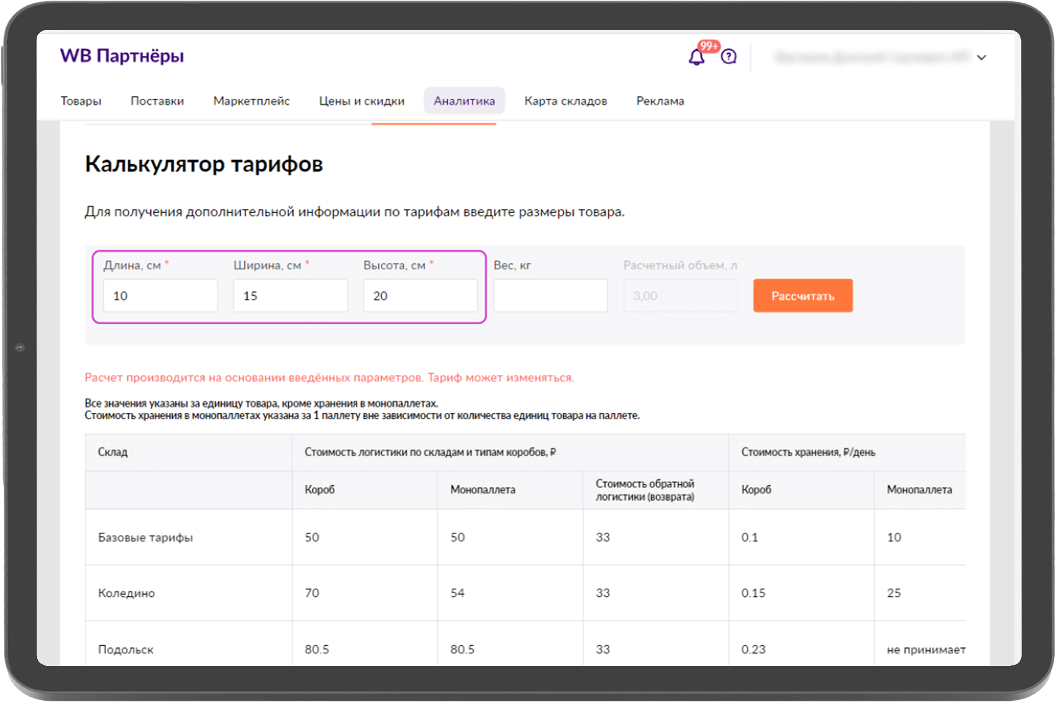Image resolution: width=1056 pixels, height=702 pixels.
Task: Click the Ширина, см input field
Action: click(290, 295)
